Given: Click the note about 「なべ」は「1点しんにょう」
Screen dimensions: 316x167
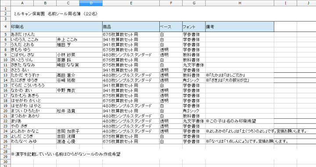Looking at the screenshot, I should pos(247,141).
